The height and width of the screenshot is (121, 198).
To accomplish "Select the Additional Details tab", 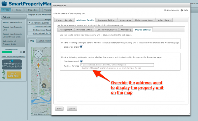I will click(85, 20).
